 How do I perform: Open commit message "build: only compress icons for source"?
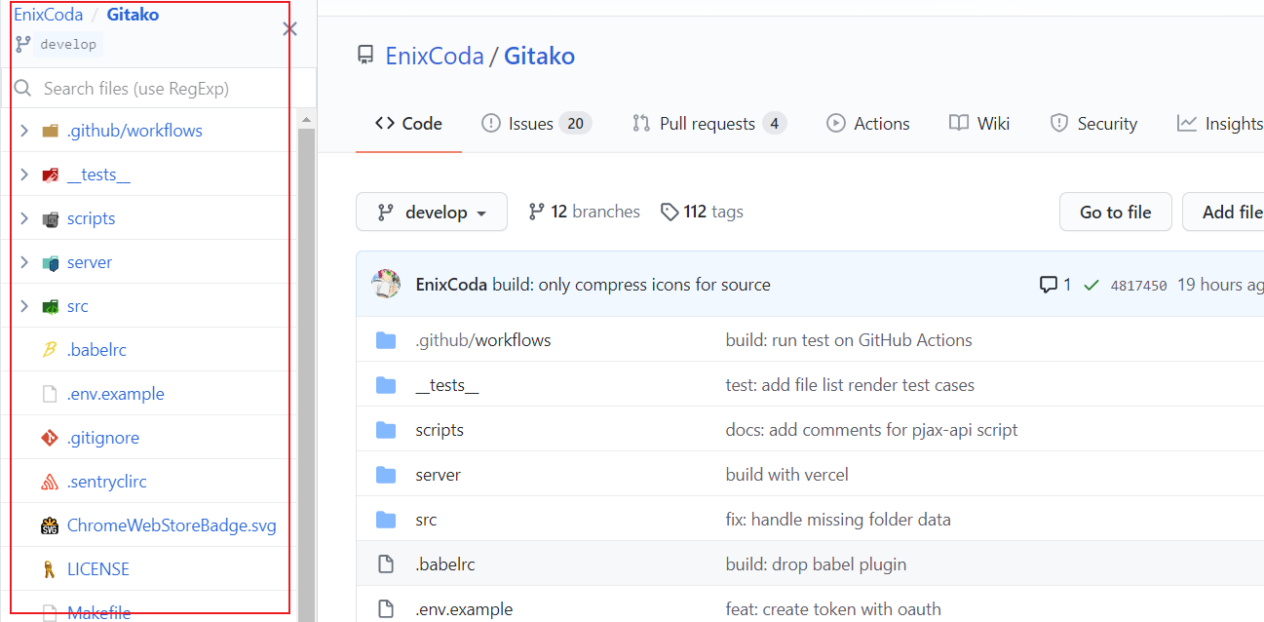632,285
